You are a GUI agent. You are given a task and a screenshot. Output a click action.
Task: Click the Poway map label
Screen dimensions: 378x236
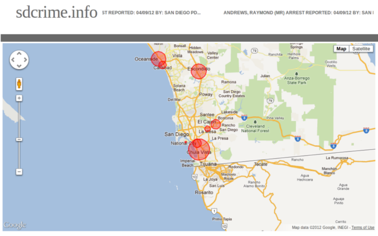tap(206, 94)
